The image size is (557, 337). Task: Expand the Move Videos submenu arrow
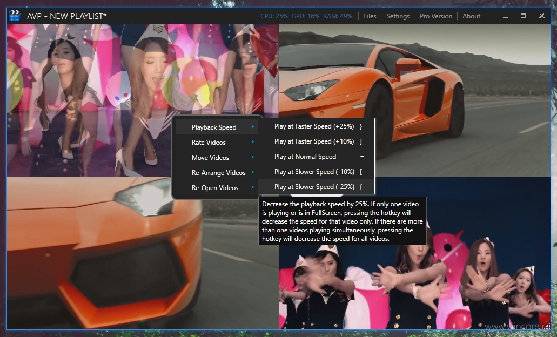(x=253, y=157)
